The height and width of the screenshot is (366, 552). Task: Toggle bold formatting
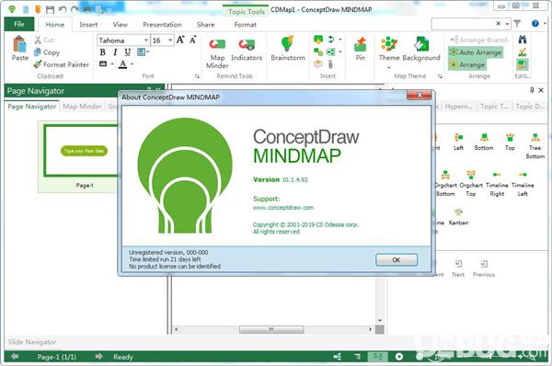[102, 52]
